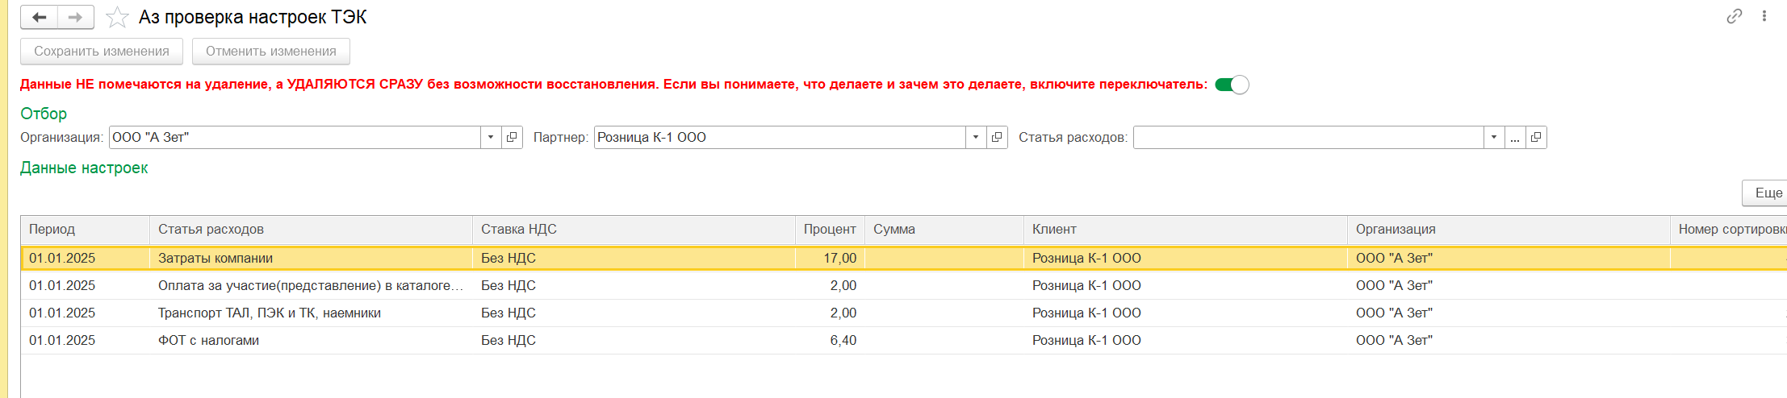Image resolution: width=1787 pixels, height=398 pixels.
Task: Click the forward navigation arrow
Action: click(75, 17)
